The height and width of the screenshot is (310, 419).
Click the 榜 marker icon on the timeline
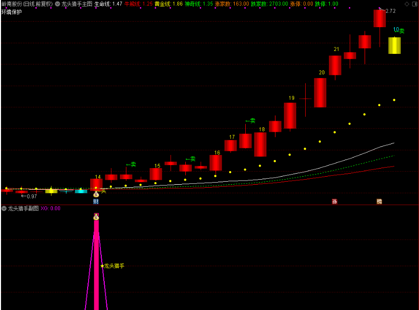pyautogui.click(x=379, y=201)
